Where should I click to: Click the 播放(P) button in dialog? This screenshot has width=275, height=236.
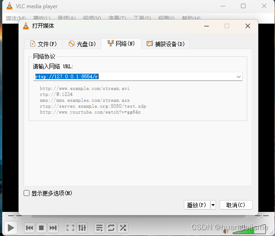pos(197,205)
